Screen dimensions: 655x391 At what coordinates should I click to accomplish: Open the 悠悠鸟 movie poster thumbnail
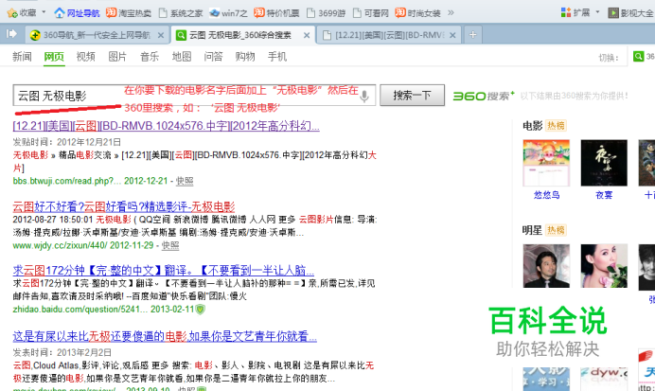point(546,163)
